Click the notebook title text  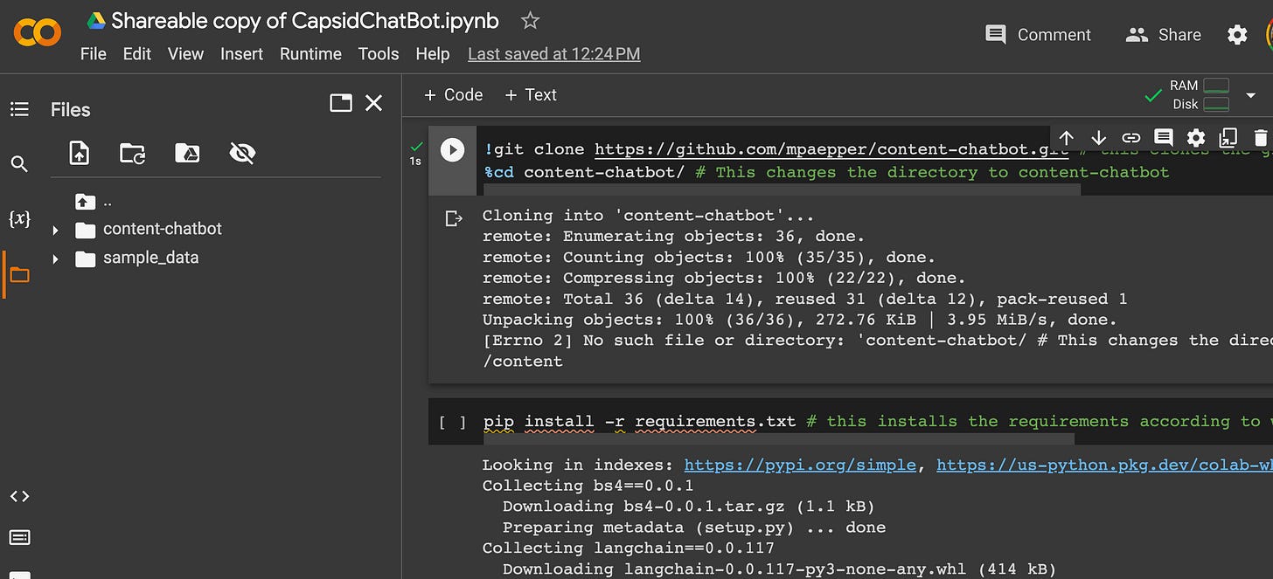coord(305,21)
